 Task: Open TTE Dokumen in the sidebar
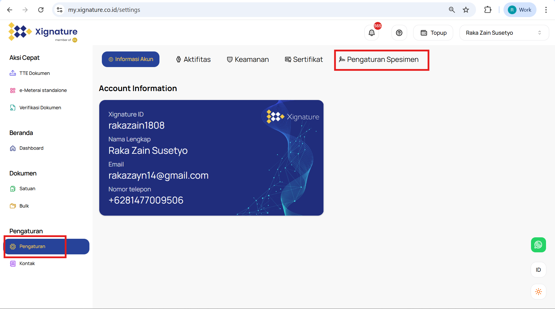pos(34,73)
